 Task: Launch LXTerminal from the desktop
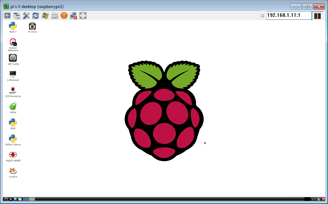[x=13, y=74]
